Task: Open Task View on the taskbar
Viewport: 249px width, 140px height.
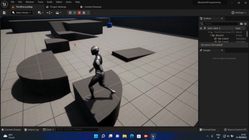Action: coord(110,136)
